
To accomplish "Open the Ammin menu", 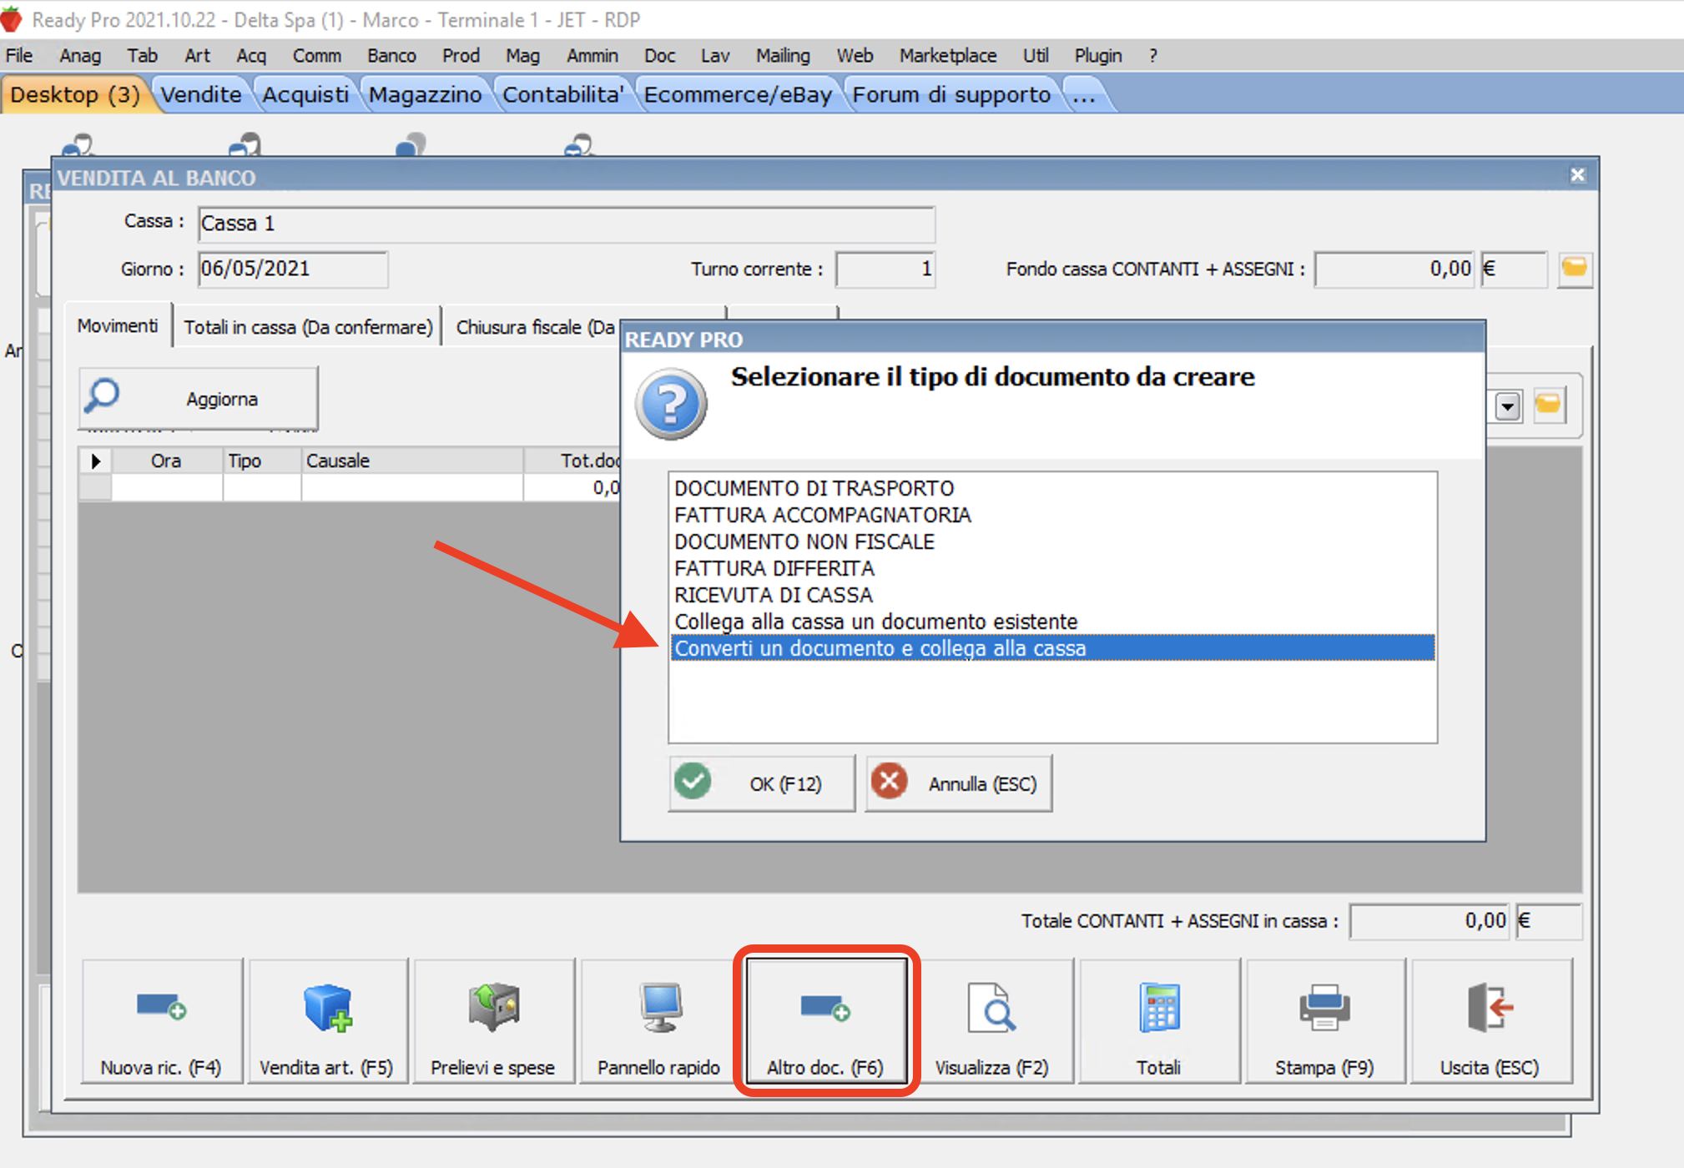I will (x=592, y=56).
